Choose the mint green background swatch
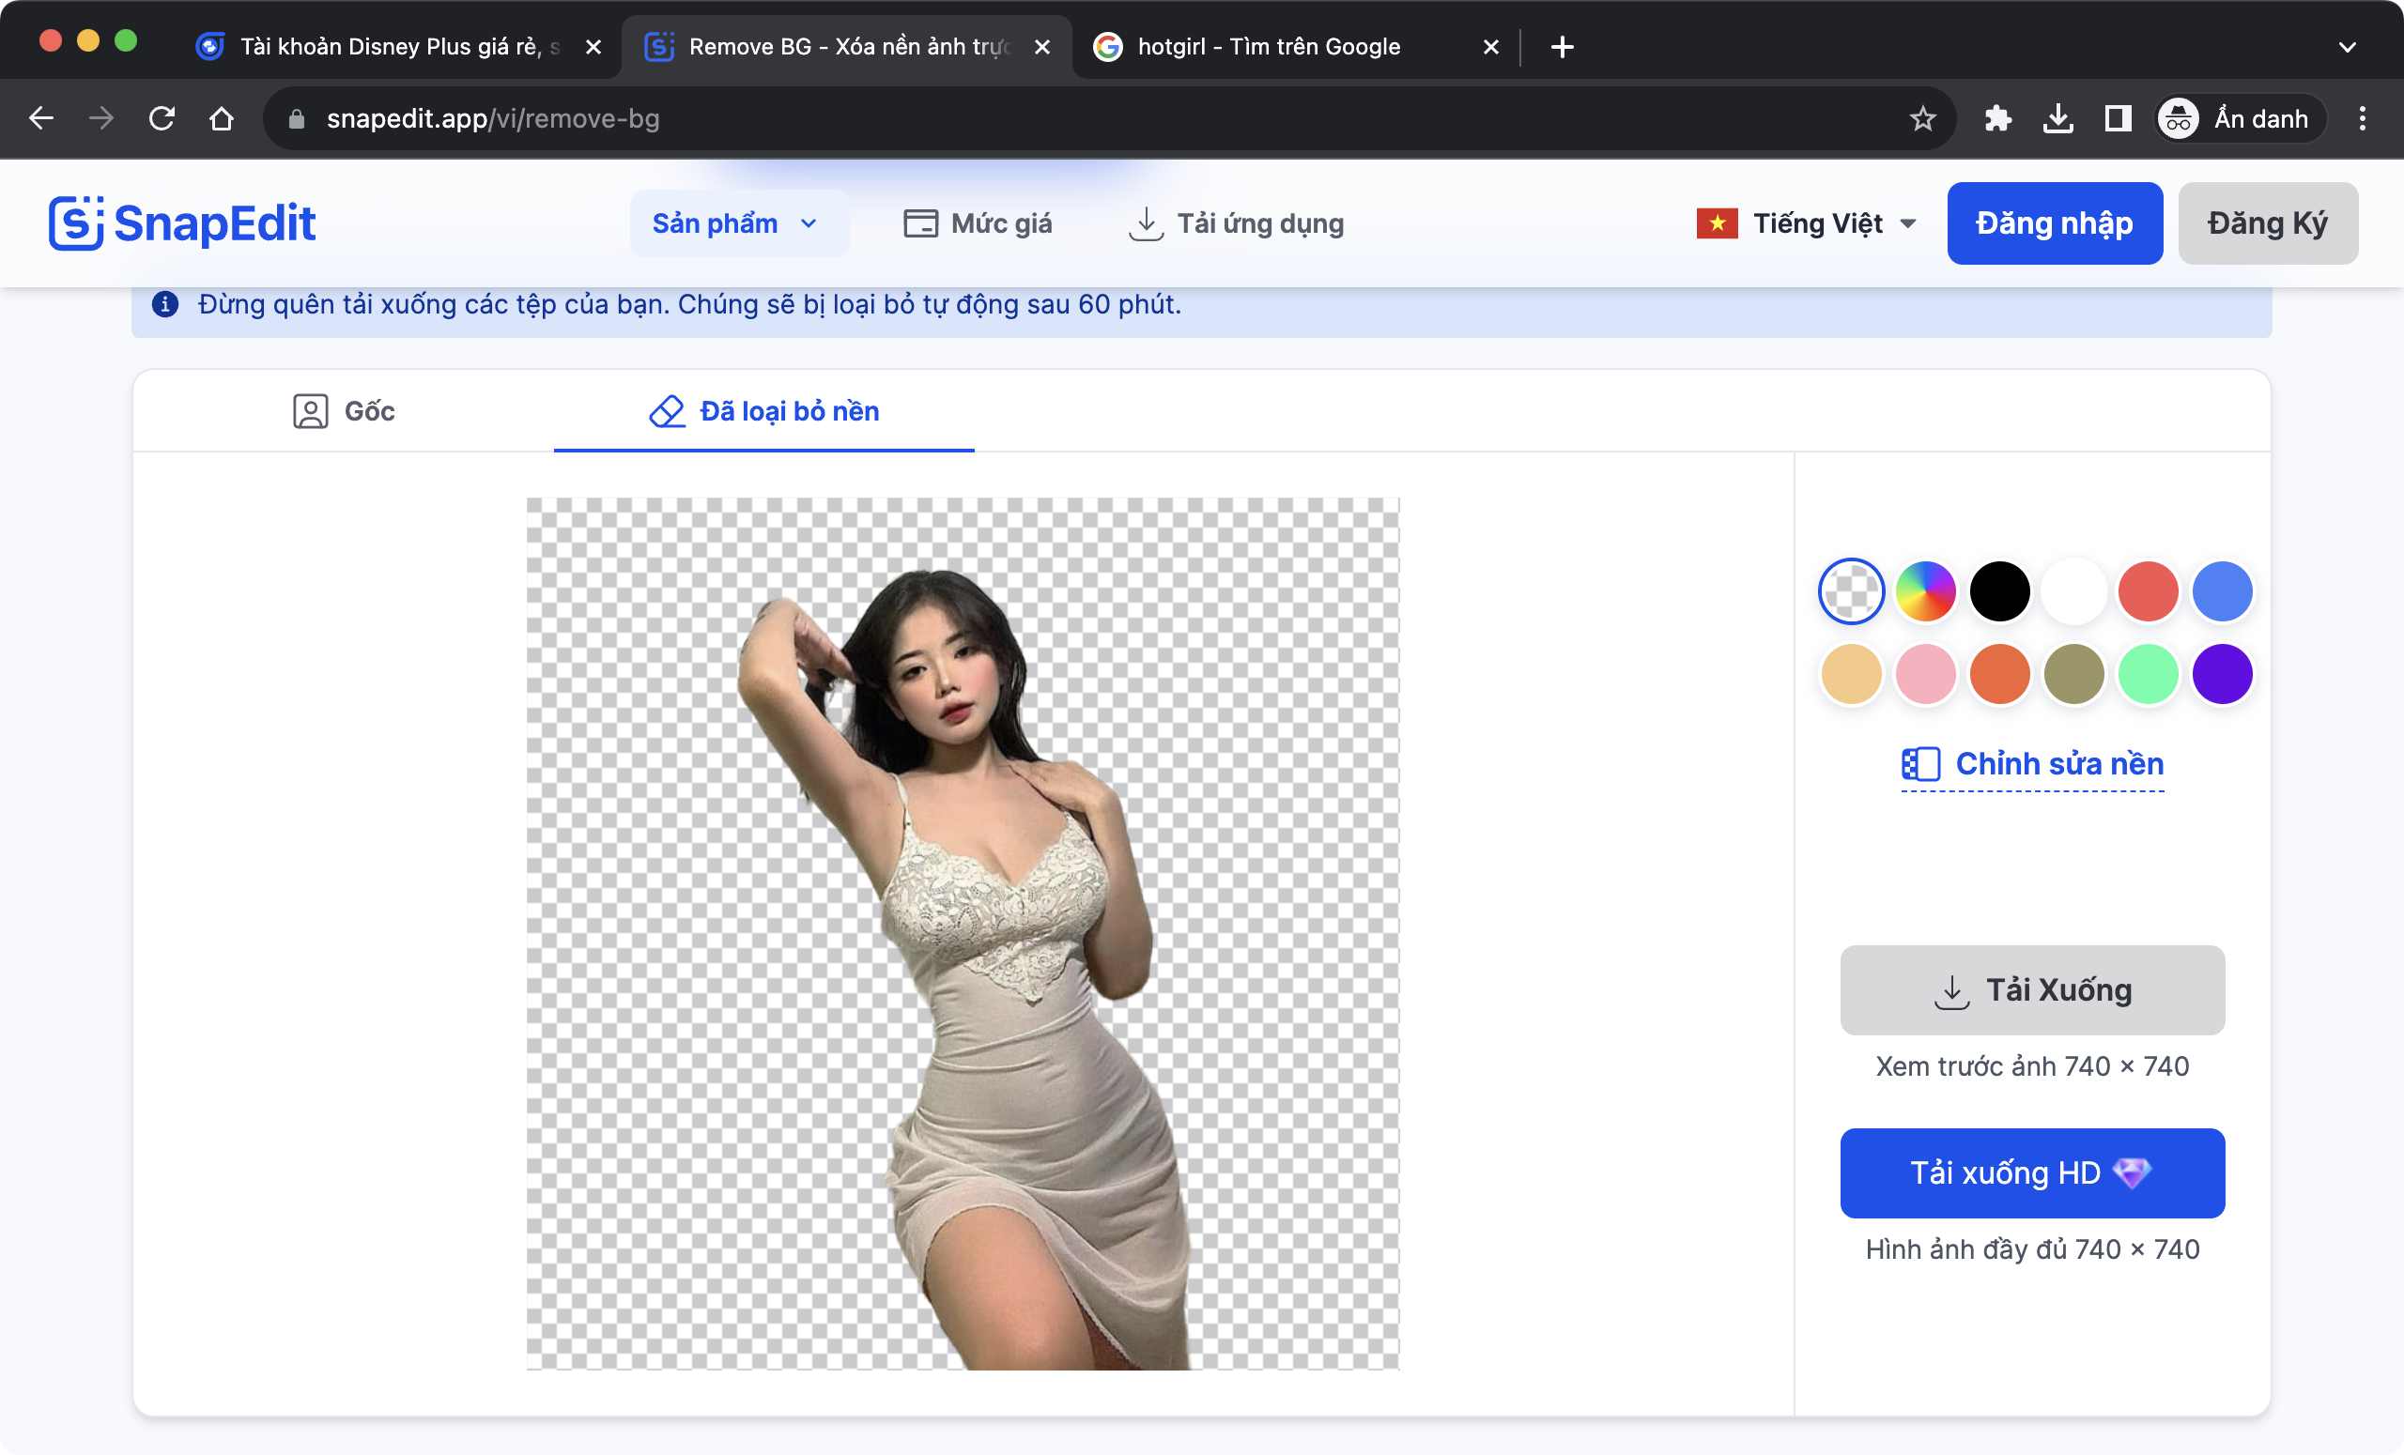 [2148, 673]
